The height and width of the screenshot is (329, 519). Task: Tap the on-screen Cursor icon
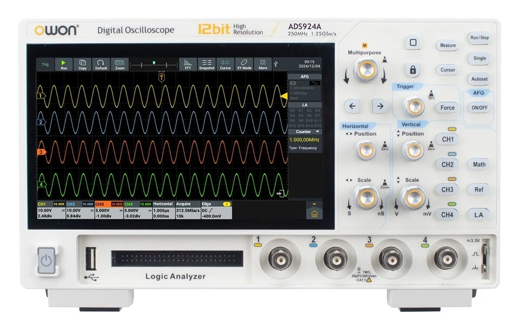(x=225, y=64)
